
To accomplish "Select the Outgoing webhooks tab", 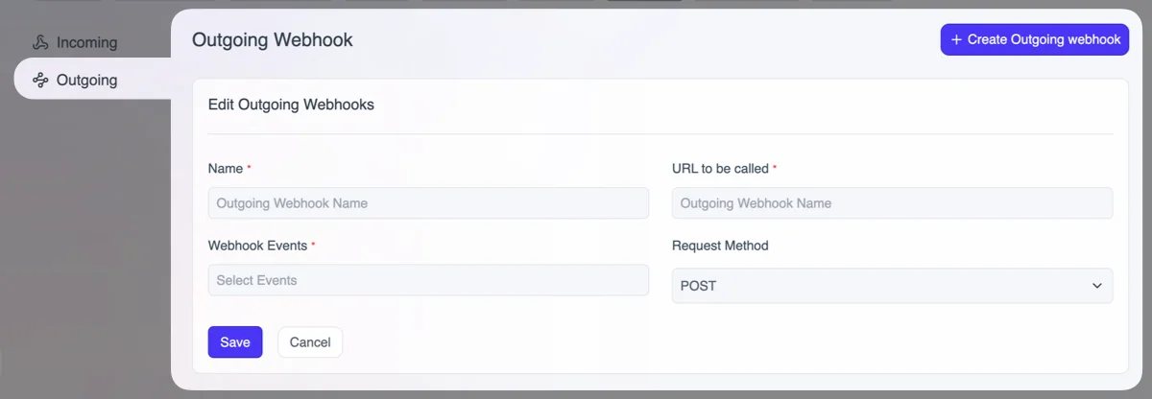I will 86,80.
